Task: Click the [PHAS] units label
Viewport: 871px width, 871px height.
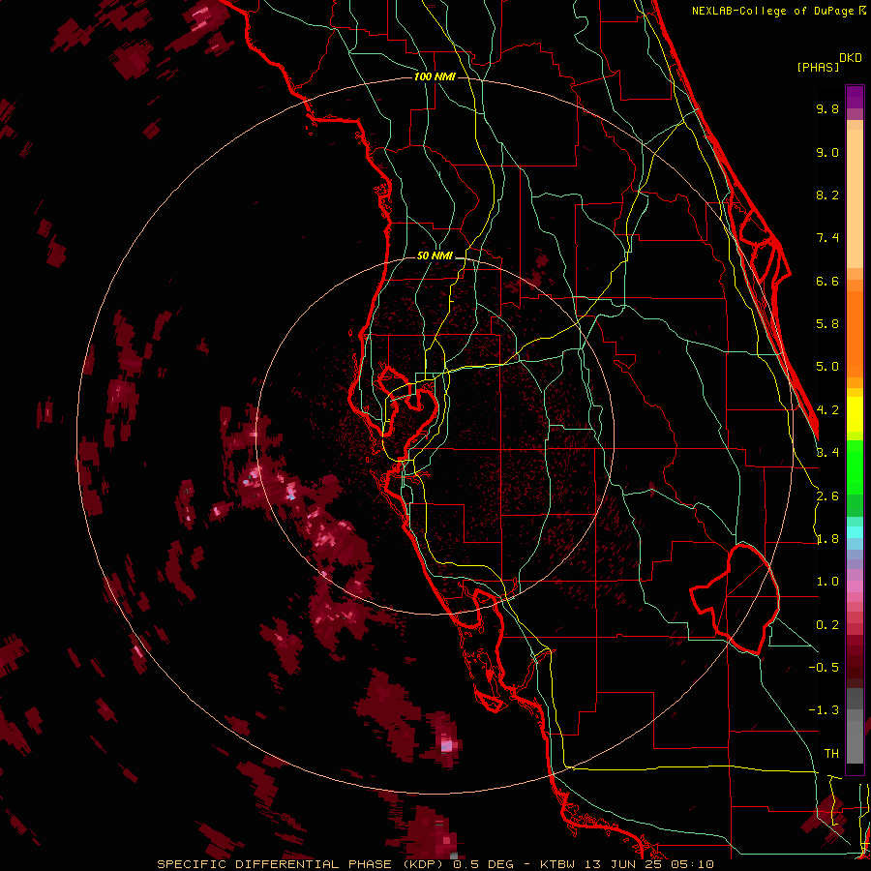Action: 818,67
